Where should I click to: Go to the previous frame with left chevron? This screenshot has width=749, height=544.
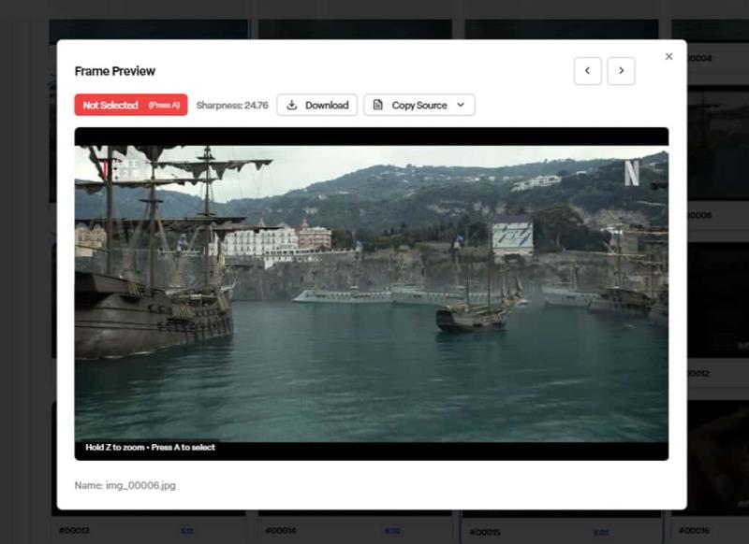[x=587, y=71]
